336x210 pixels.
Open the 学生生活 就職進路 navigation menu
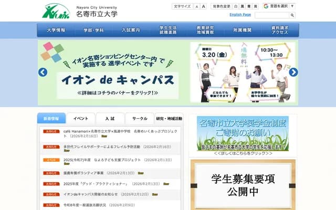[168, 30]
